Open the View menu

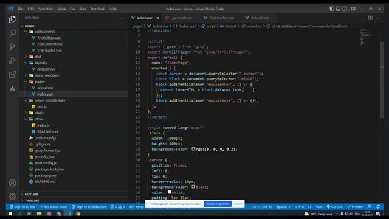(x=62, y=9)
